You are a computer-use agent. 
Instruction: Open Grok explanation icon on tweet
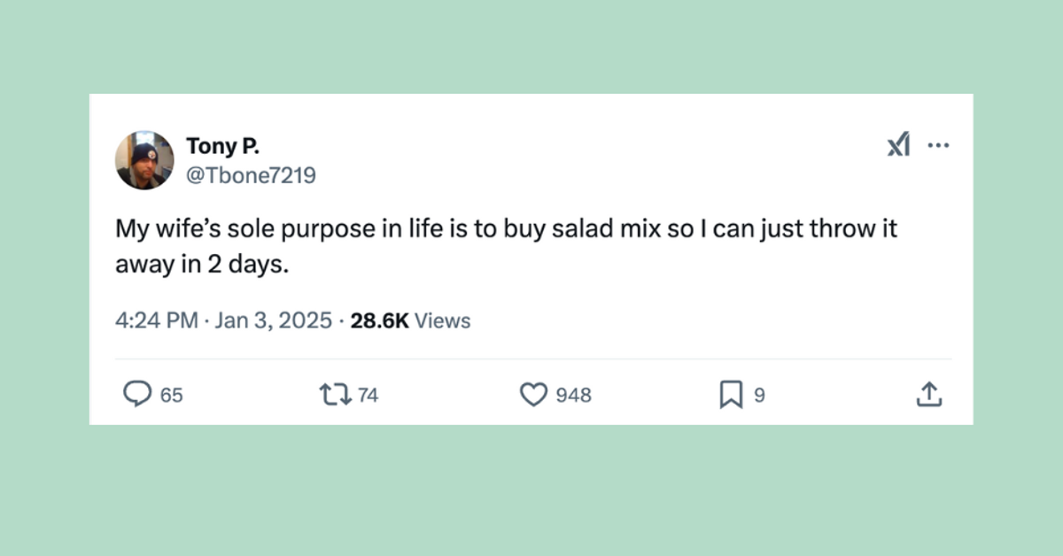[x=898, y=145]
